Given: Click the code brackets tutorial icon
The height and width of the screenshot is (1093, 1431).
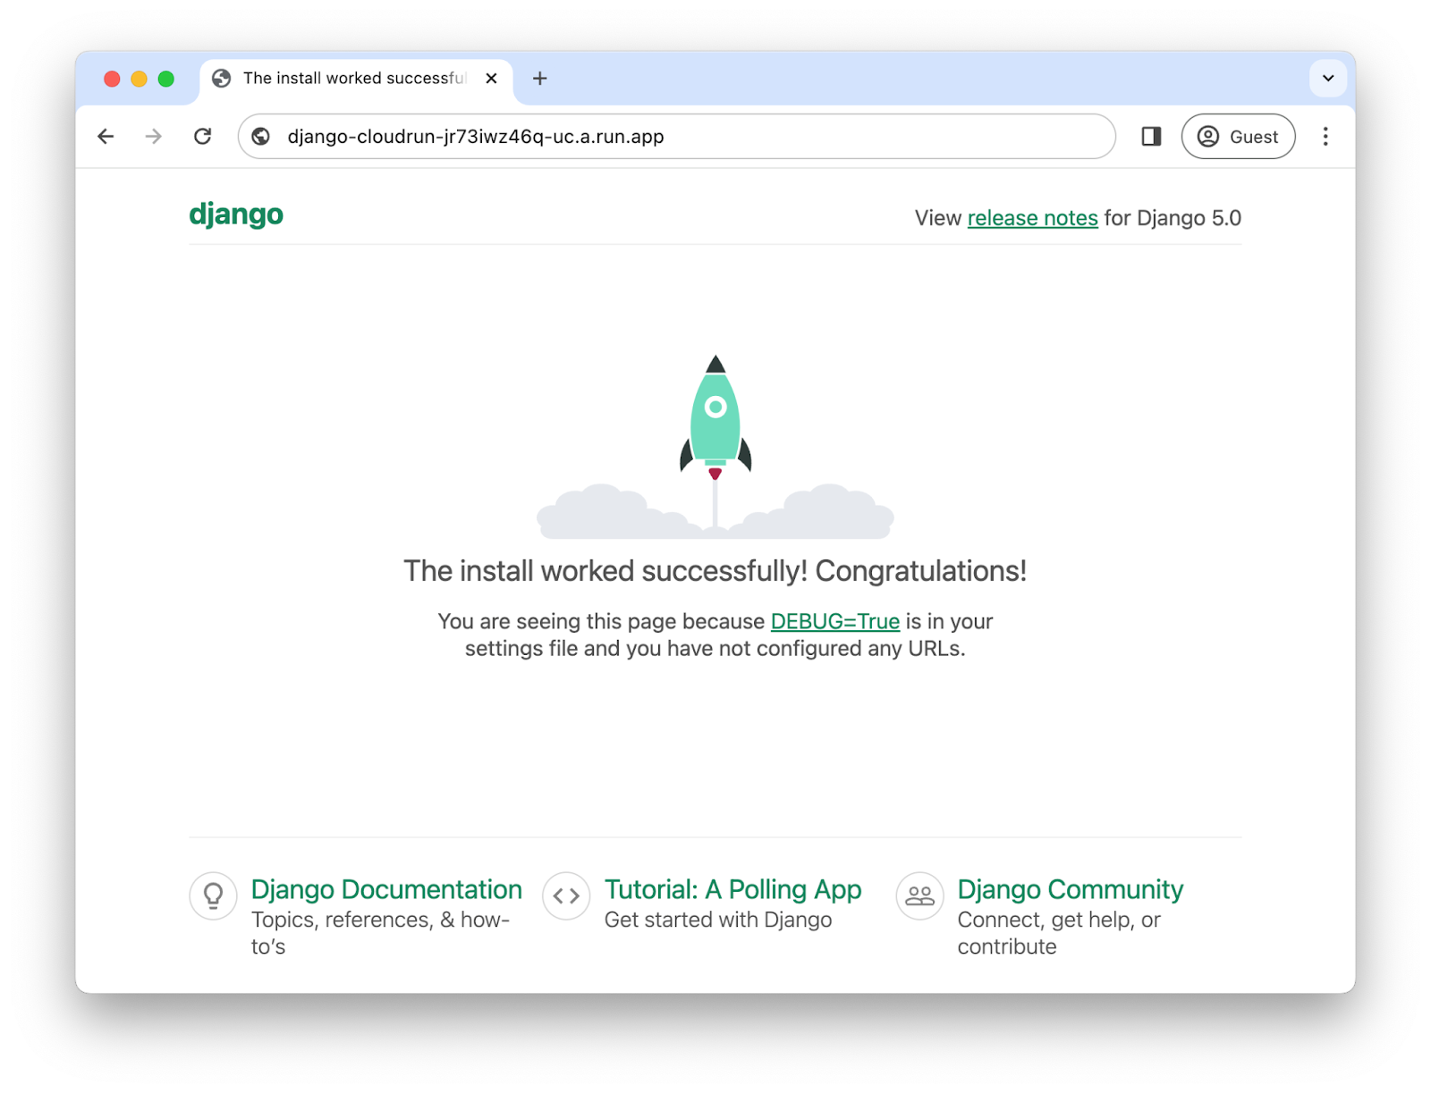Looking at the screenshot, I should tap(566, 895).
